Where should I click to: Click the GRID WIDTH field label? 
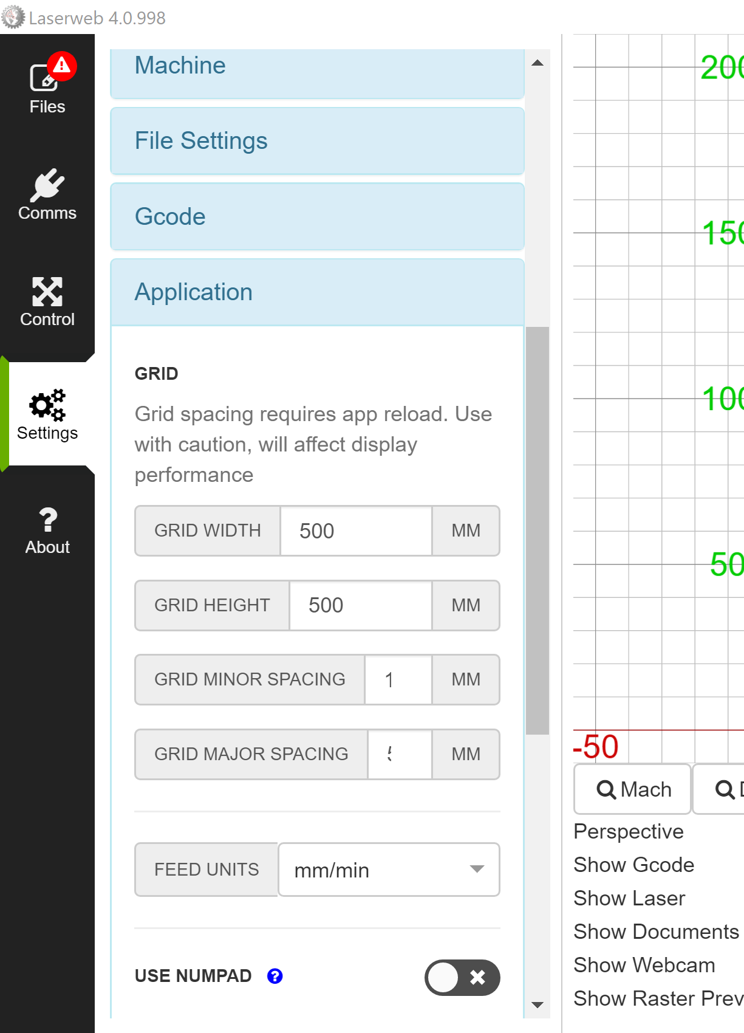tap(208, 530)
